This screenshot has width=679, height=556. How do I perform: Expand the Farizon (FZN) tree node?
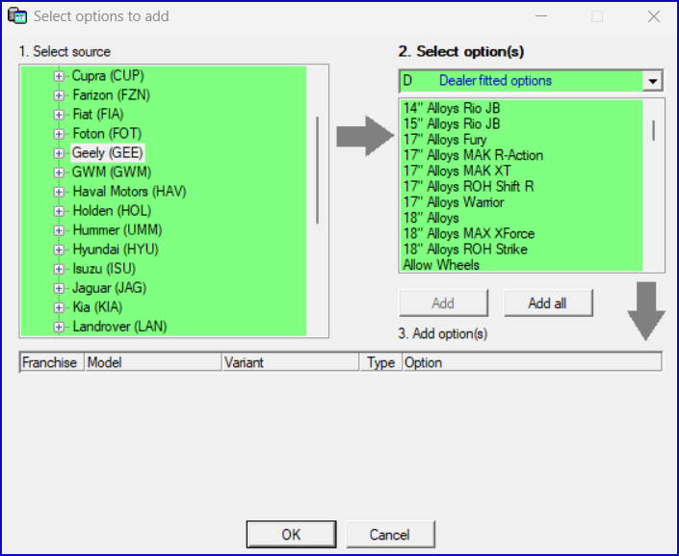59,95
